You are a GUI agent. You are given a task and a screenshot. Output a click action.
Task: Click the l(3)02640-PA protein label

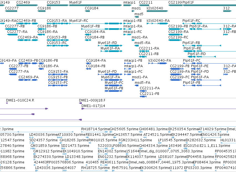pyautogui.click(x=160, y=61)
